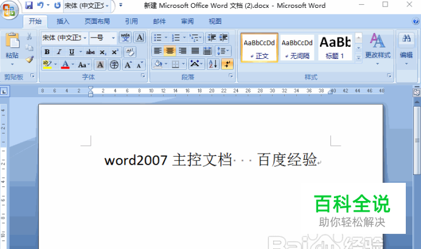Apply the 正文 (Normal) style
Screen dimensions: 421x249
click(x=259, y=48)
